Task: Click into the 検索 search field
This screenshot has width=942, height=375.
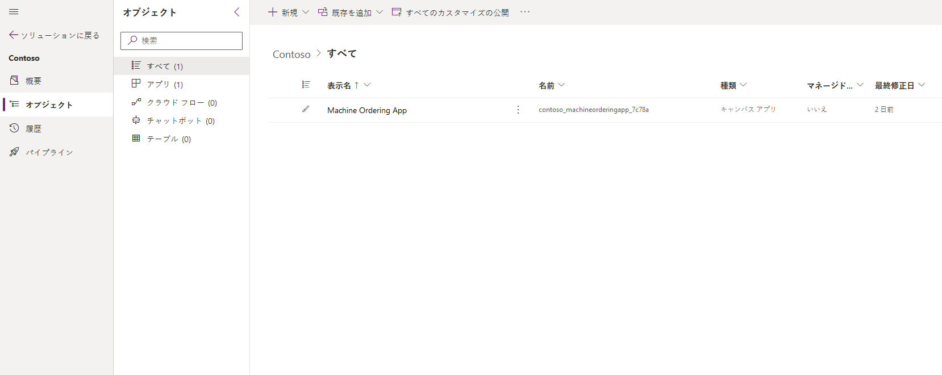Action: click(181, 40)
